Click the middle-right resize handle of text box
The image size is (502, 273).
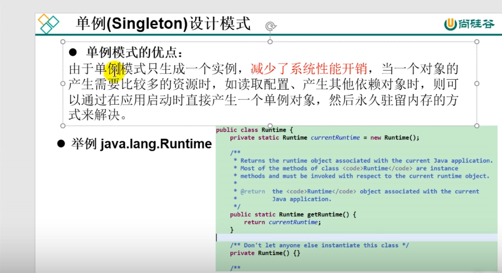tap(477, 83)
